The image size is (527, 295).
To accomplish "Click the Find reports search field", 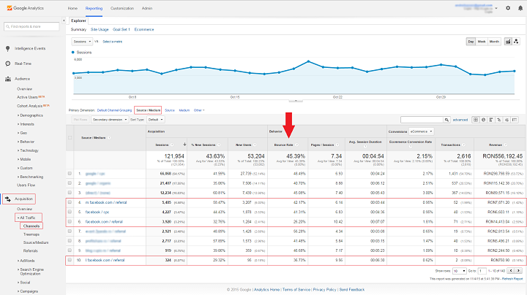I will pos(33,26).
